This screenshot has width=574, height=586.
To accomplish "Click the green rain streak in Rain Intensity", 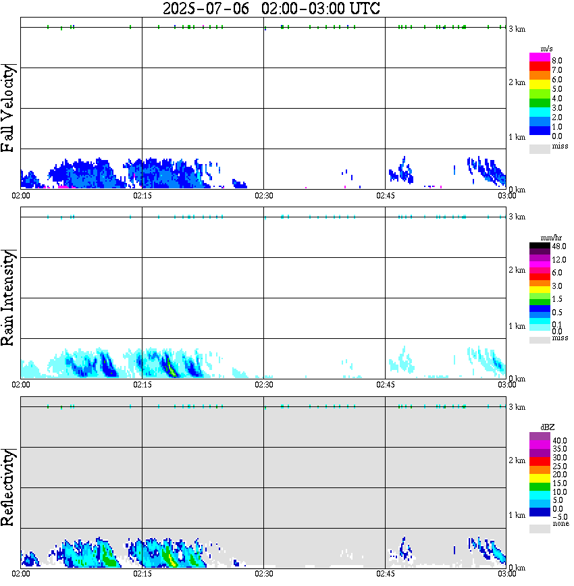I will pyautogui.click(x=171, y=368).
